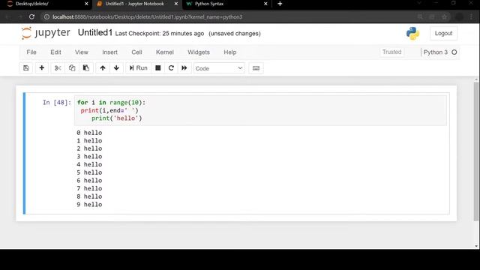Click the kernel idle circle indicator
480x270 pixels.
(x=454, y=52)
